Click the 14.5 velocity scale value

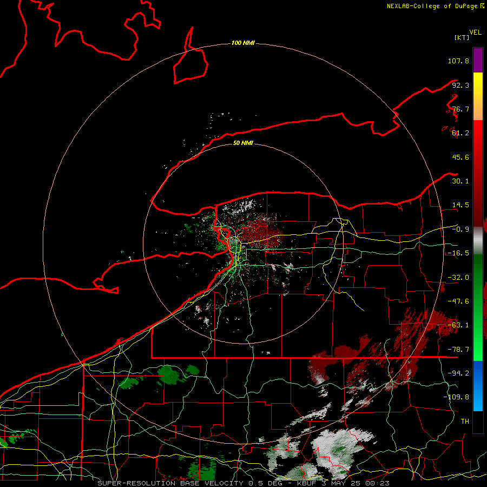pos(460,205)
